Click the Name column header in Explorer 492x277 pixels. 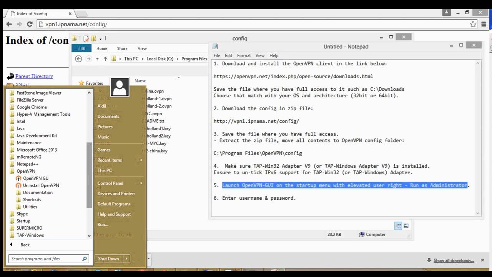click(x=140, y=81)
